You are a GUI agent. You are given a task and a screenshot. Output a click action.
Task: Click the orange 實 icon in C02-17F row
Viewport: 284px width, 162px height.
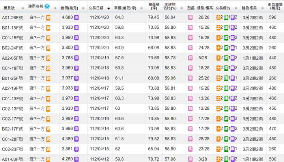tap(48, 119)
